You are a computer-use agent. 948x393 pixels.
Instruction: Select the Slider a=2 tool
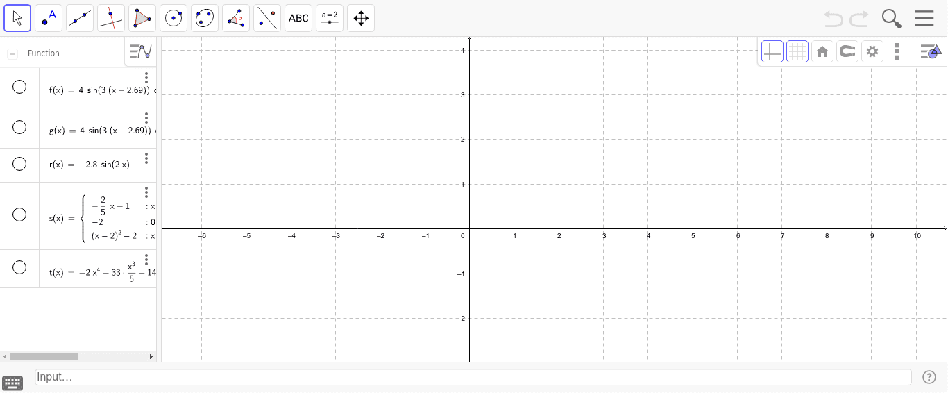click(330, 18)
